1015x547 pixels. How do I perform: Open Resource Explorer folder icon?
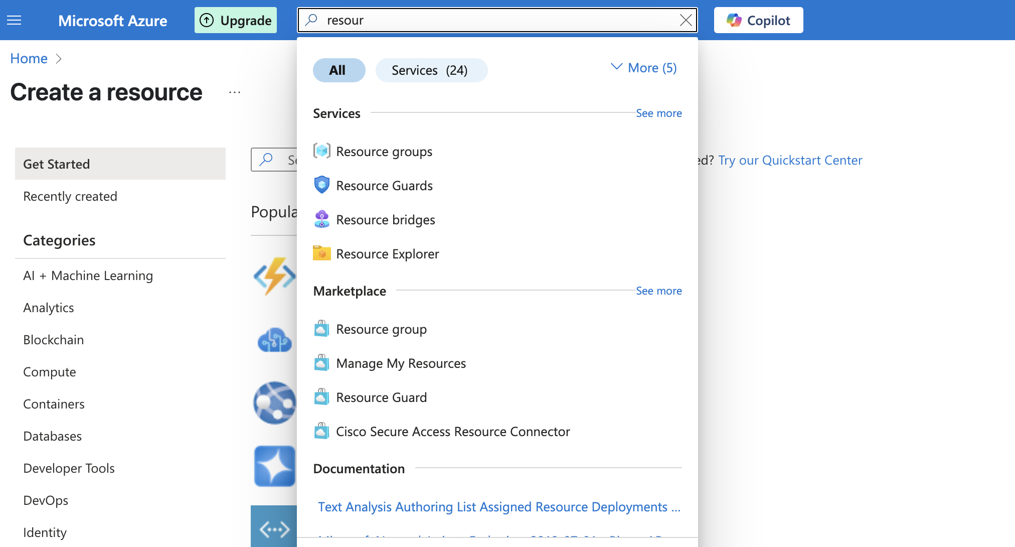pos(321,253)
